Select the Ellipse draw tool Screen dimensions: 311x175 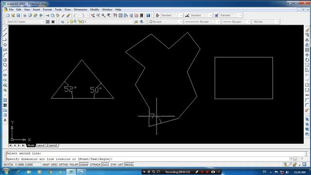(5, 75)
